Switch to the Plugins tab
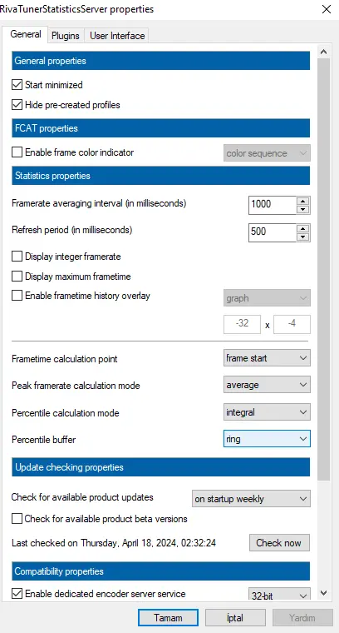 tap(65, 36)
